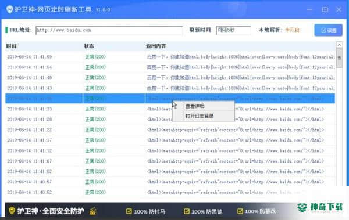Viewport: 349px width, 220px height.
Task: Select the log row timestamped 11:41:17
Action: click(170, 140)
